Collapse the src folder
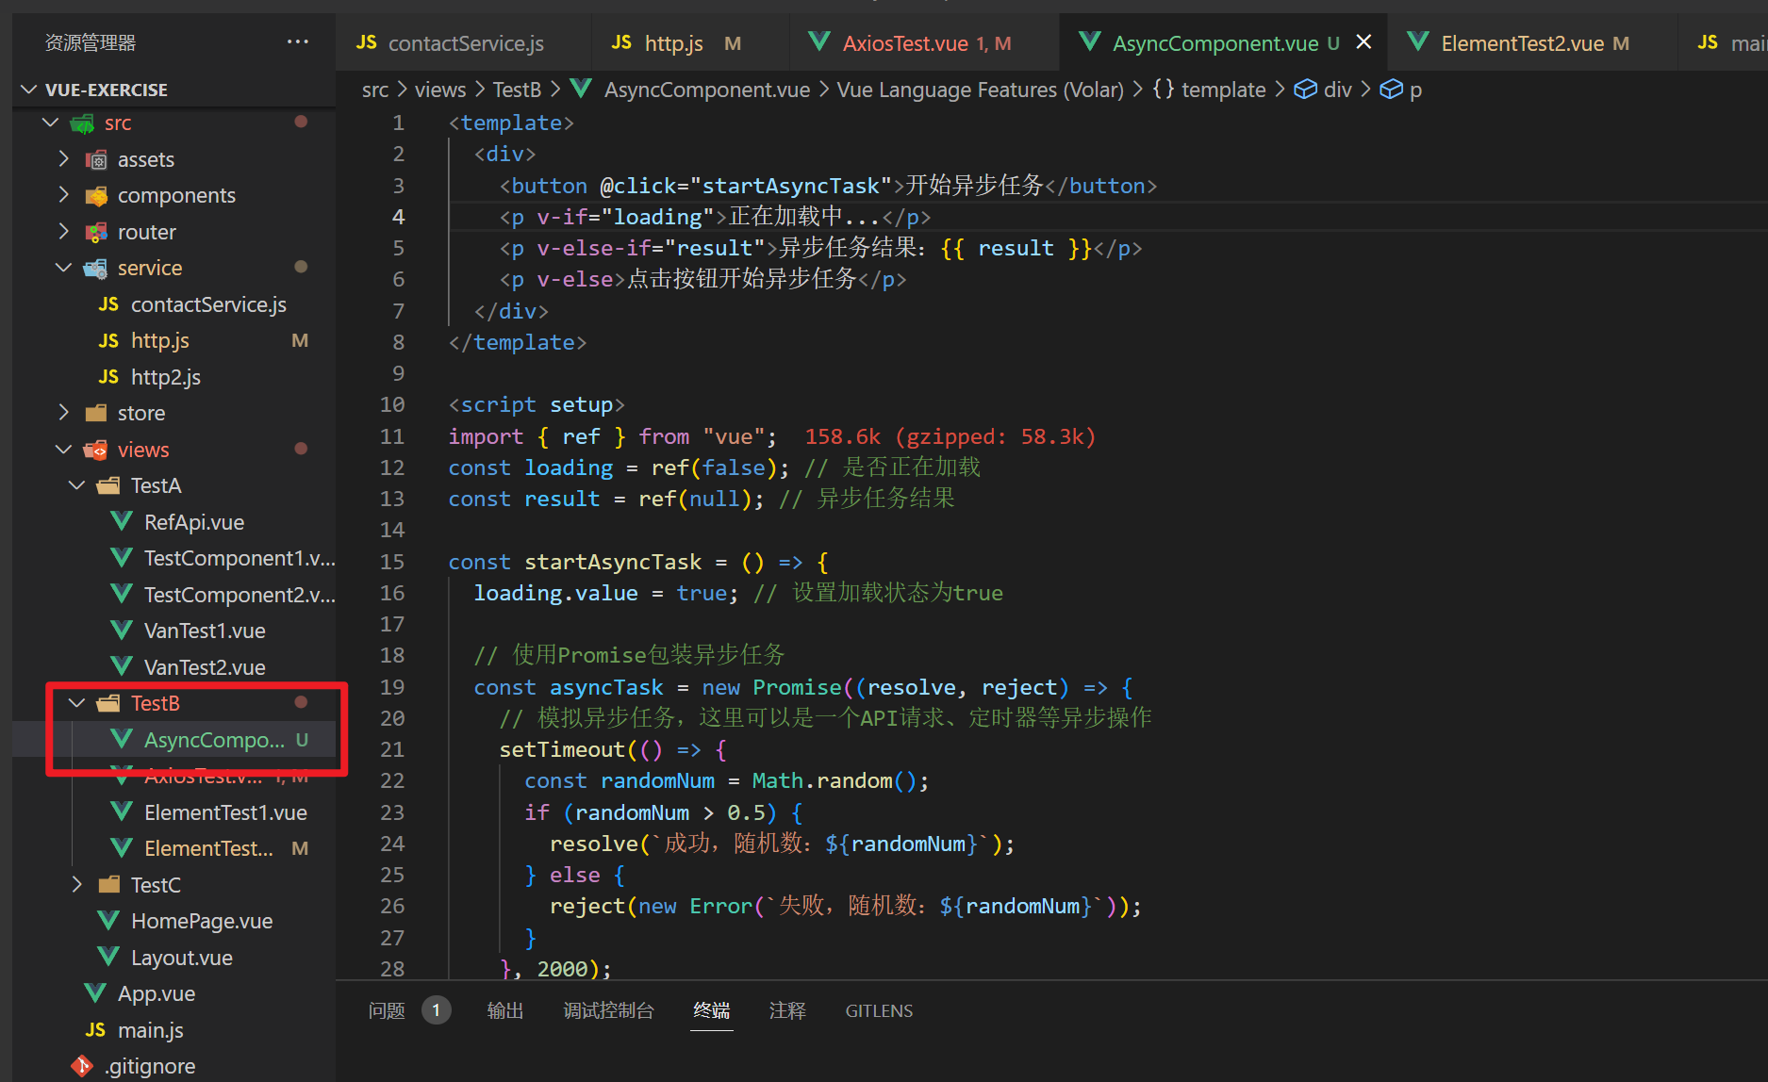Screen dimensions: 1768x1082 [x=51, y=123]
